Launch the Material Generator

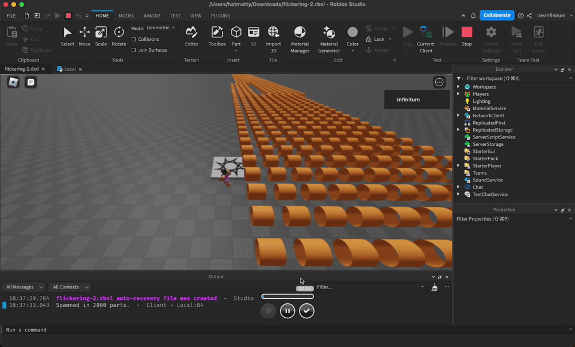329,39
